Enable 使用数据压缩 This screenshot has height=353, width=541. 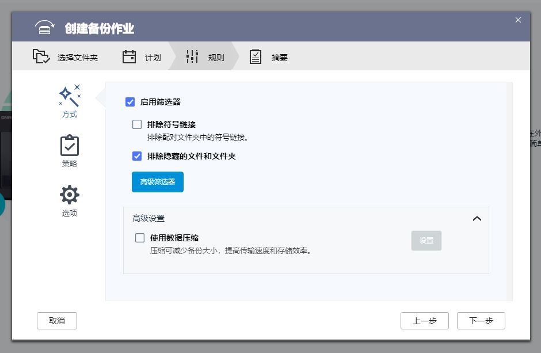(x=139, y=237)
